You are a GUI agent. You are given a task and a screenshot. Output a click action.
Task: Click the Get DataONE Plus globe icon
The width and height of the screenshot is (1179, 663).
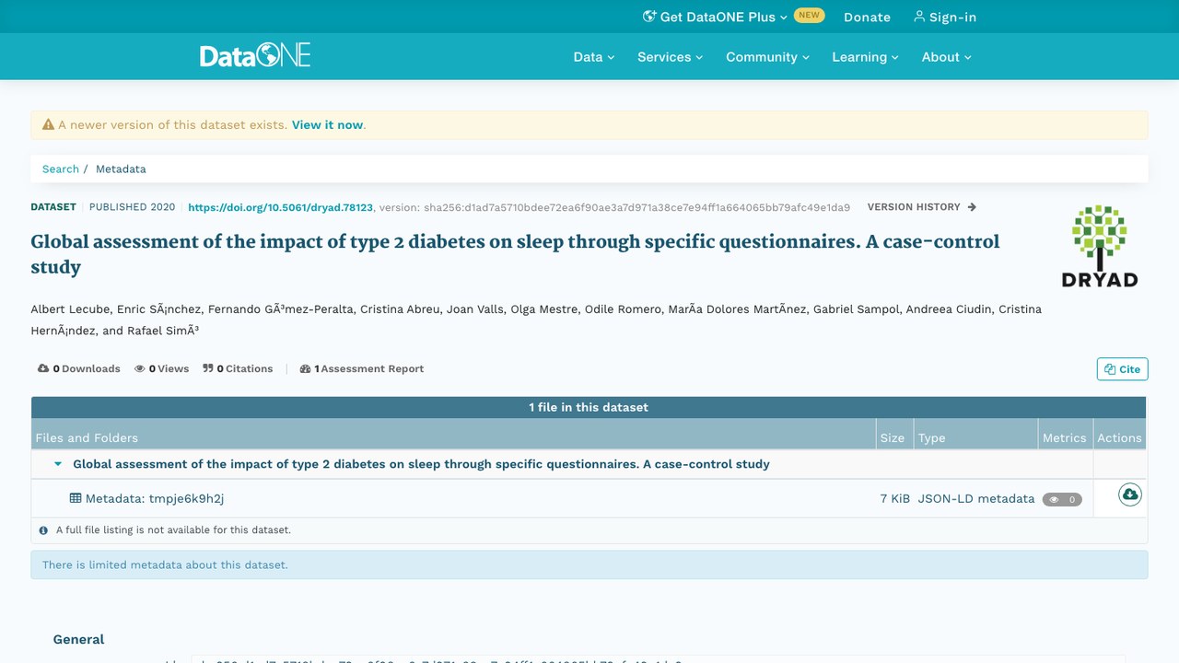649,17
